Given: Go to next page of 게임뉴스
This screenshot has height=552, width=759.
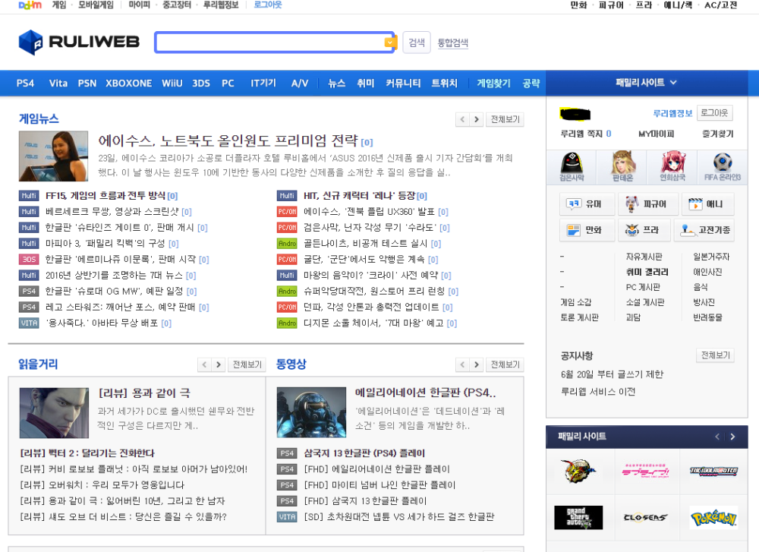Looking at the screenshot, I should pos(476,119).
